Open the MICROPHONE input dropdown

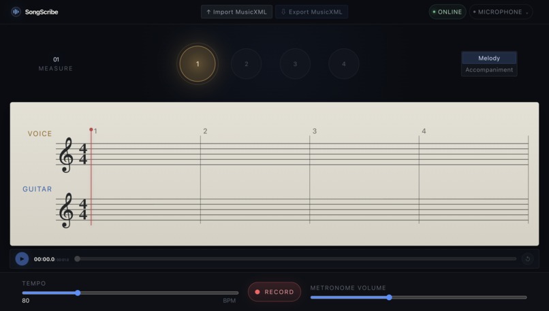(501, 12)
